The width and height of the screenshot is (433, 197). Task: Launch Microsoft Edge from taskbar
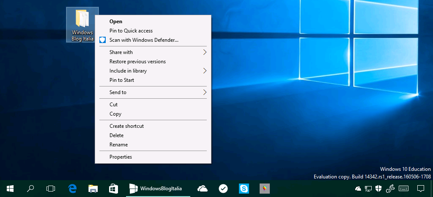(x=72, y=189)
